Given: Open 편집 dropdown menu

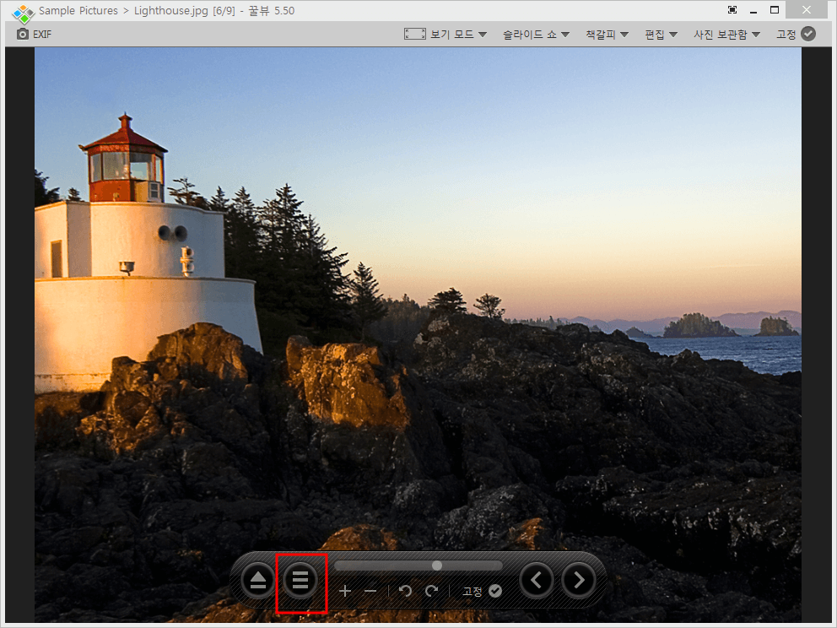Looking at the screenshot, I should pyautogui.click(x=661, y=34).
